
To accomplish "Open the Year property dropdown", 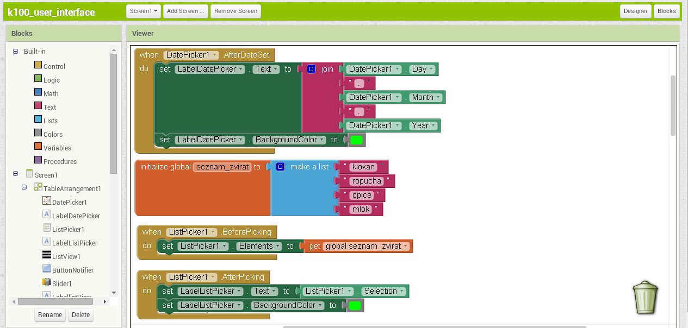I will 424,125.
